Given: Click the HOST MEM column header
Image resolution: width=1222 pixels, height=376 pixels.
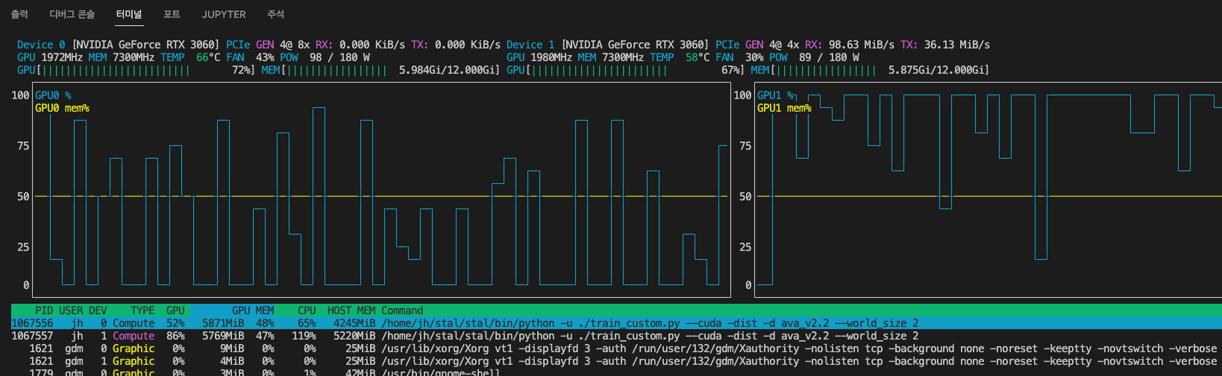Looking at the screenshot, I should tap(351, 310).
